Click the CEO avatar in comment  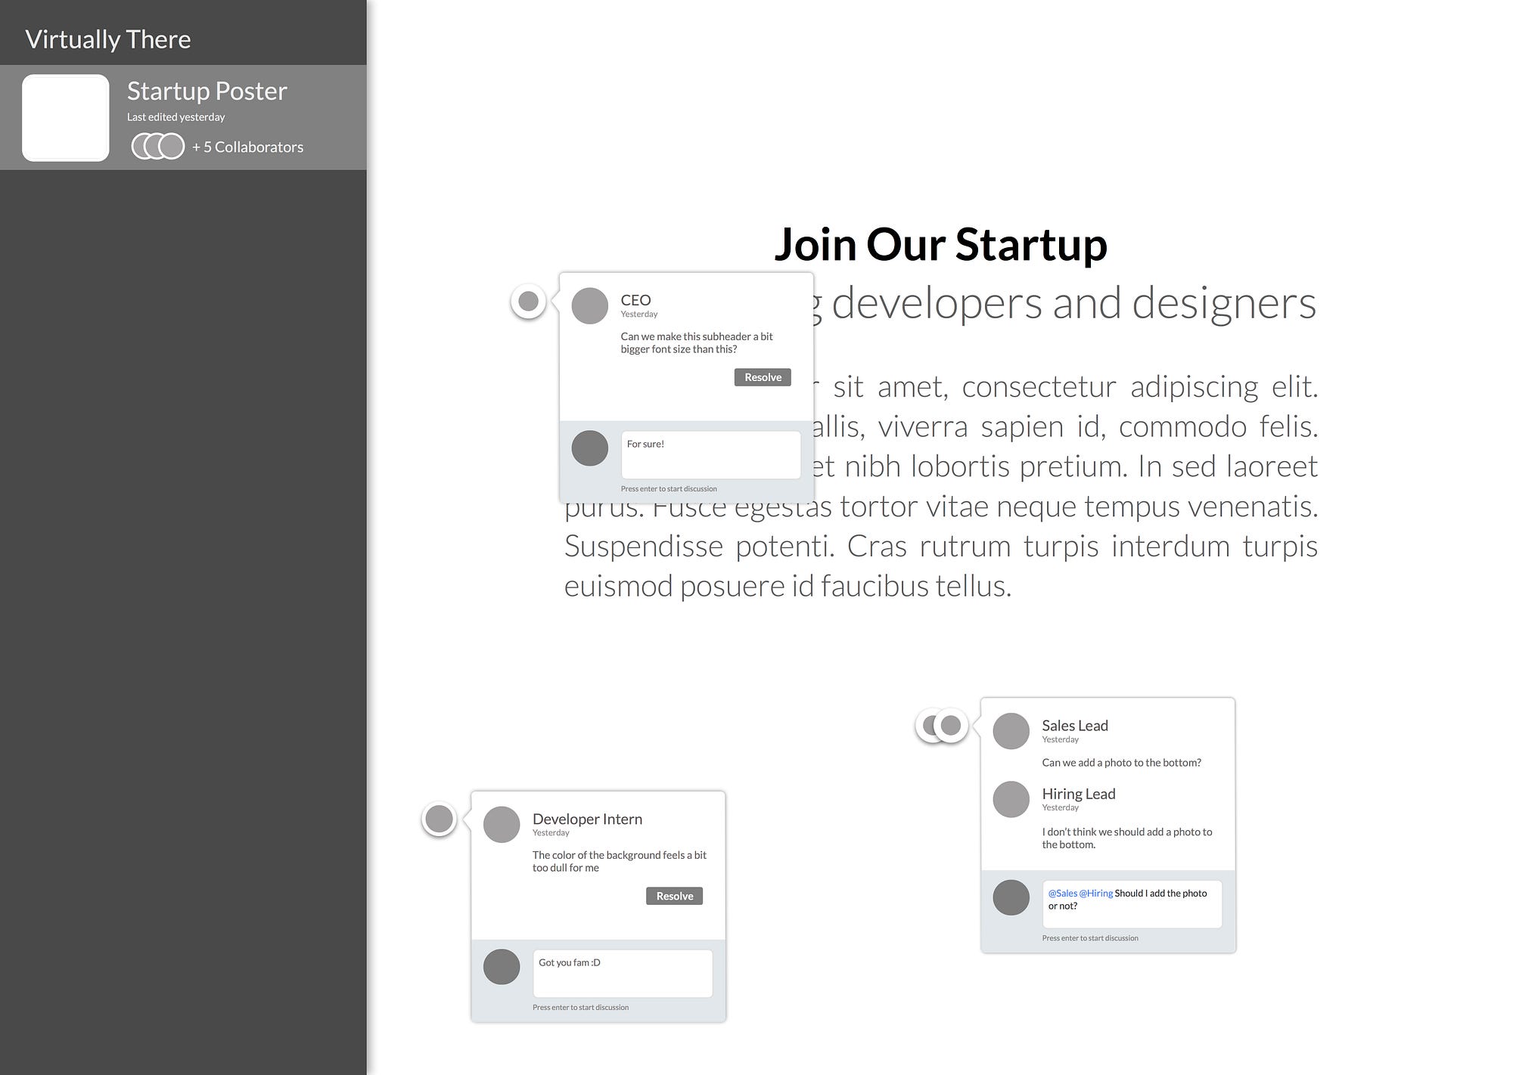(590, 306)
